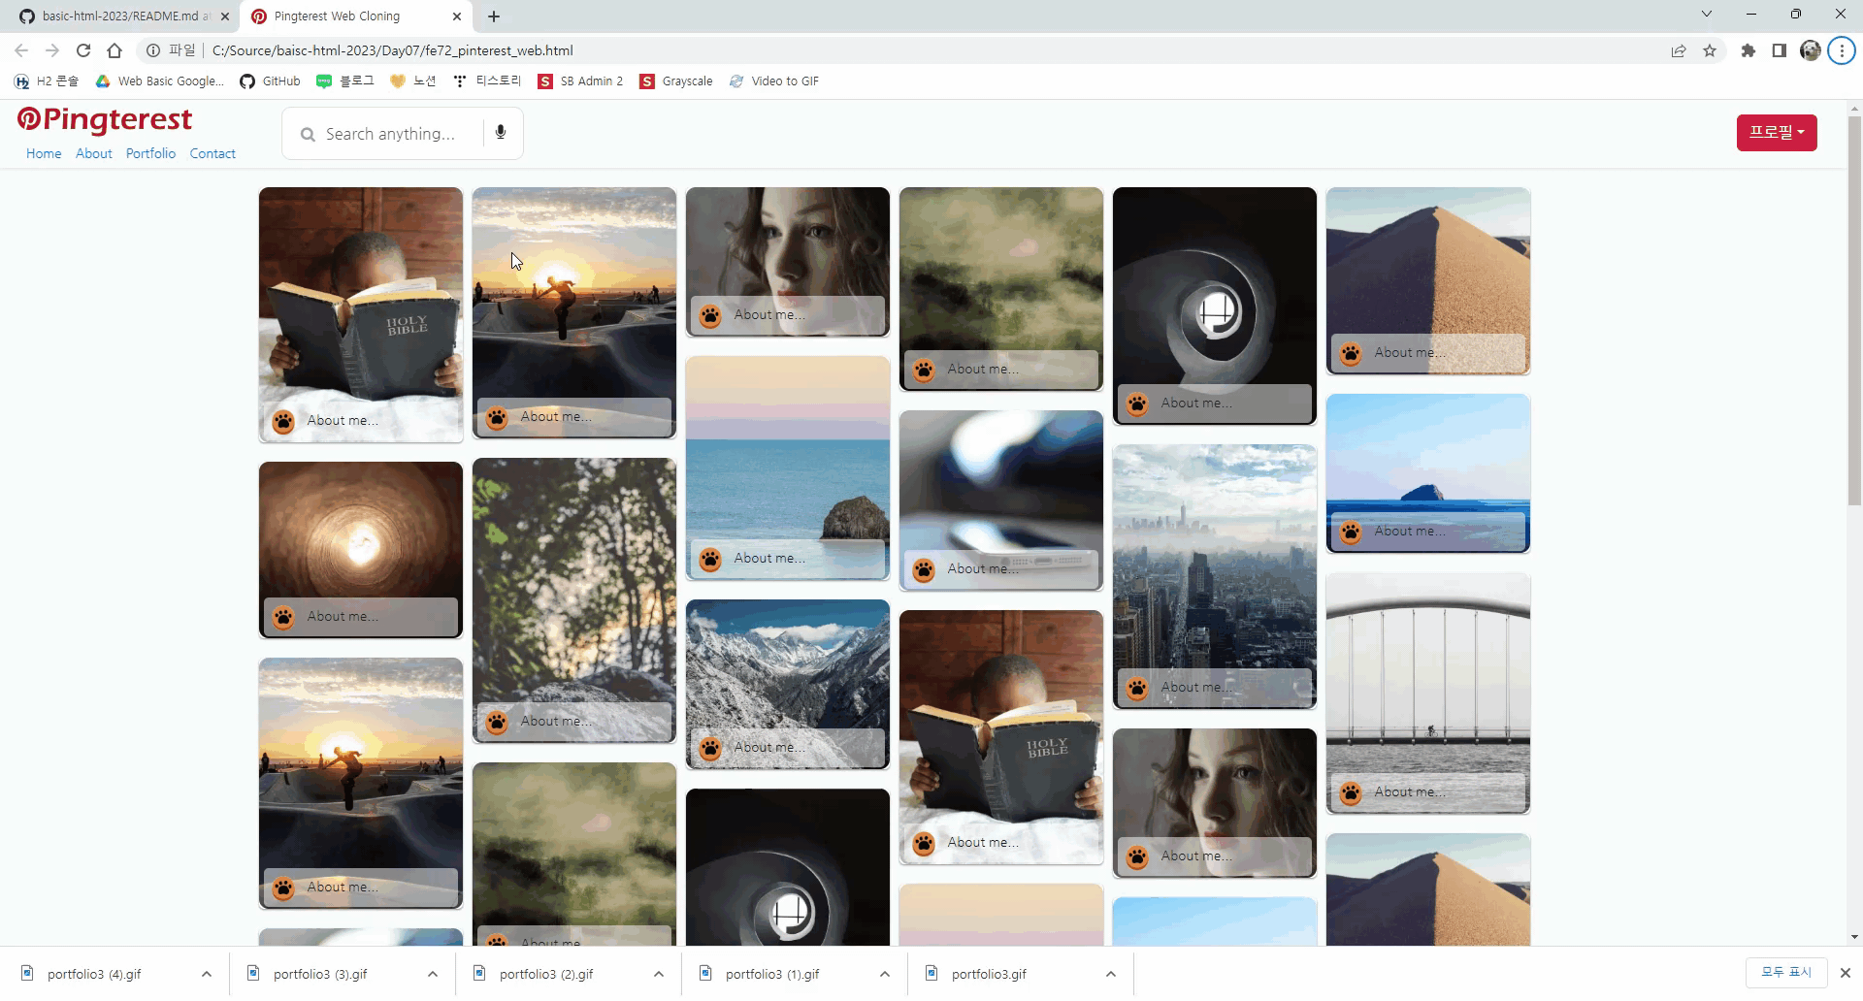Open the snowy mountains photo card
The height and width of the screenshot is (1001, 1863).
point(788,684)
